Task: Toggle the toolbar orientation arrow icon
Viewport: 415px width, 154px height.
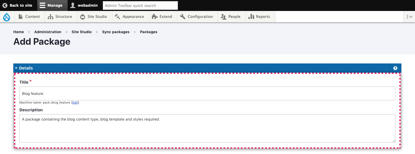Action: [410, 17]
